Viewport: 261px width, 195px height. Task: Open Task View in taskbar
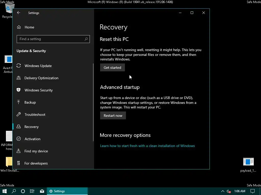coord(32,191)
